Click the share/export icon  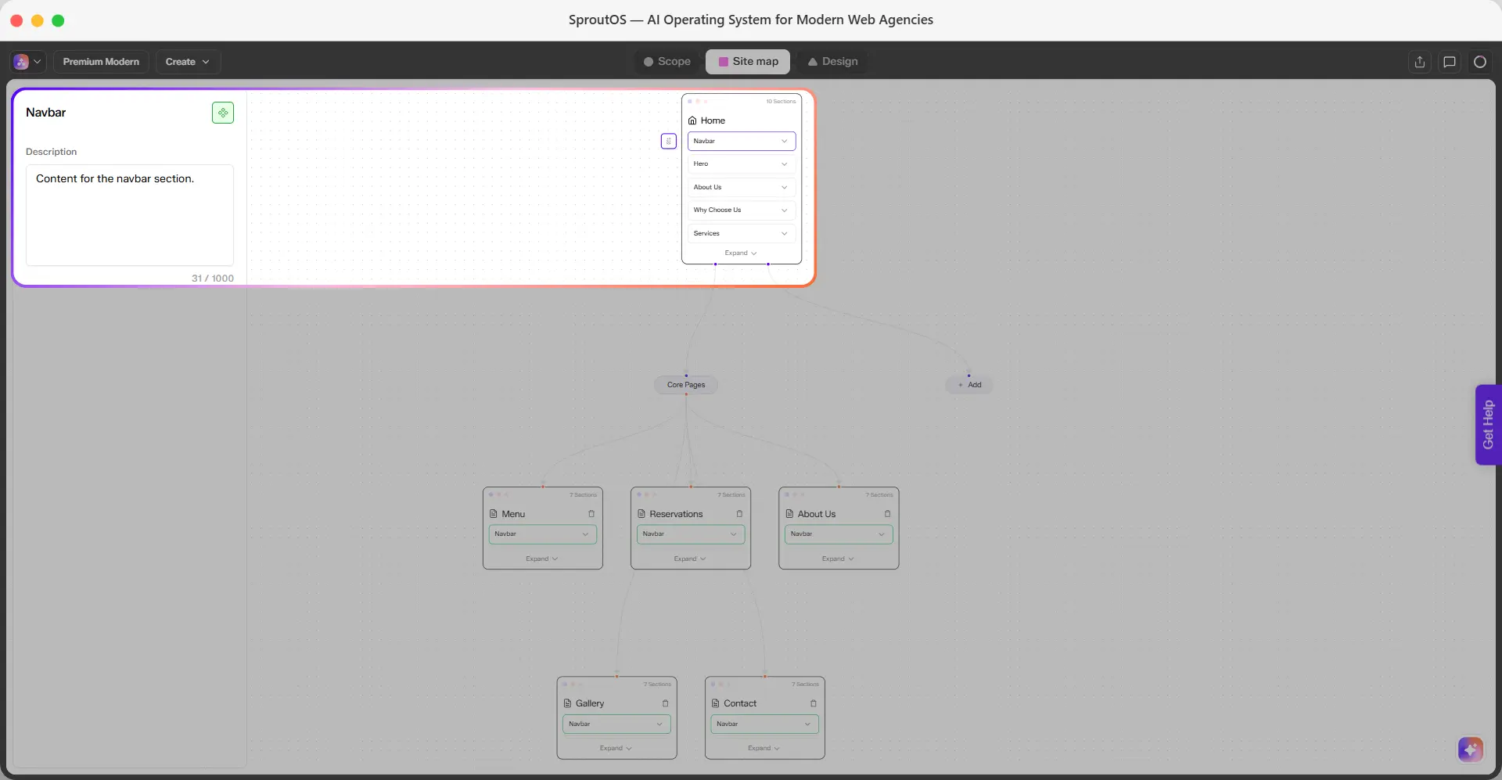point(1420,62)
